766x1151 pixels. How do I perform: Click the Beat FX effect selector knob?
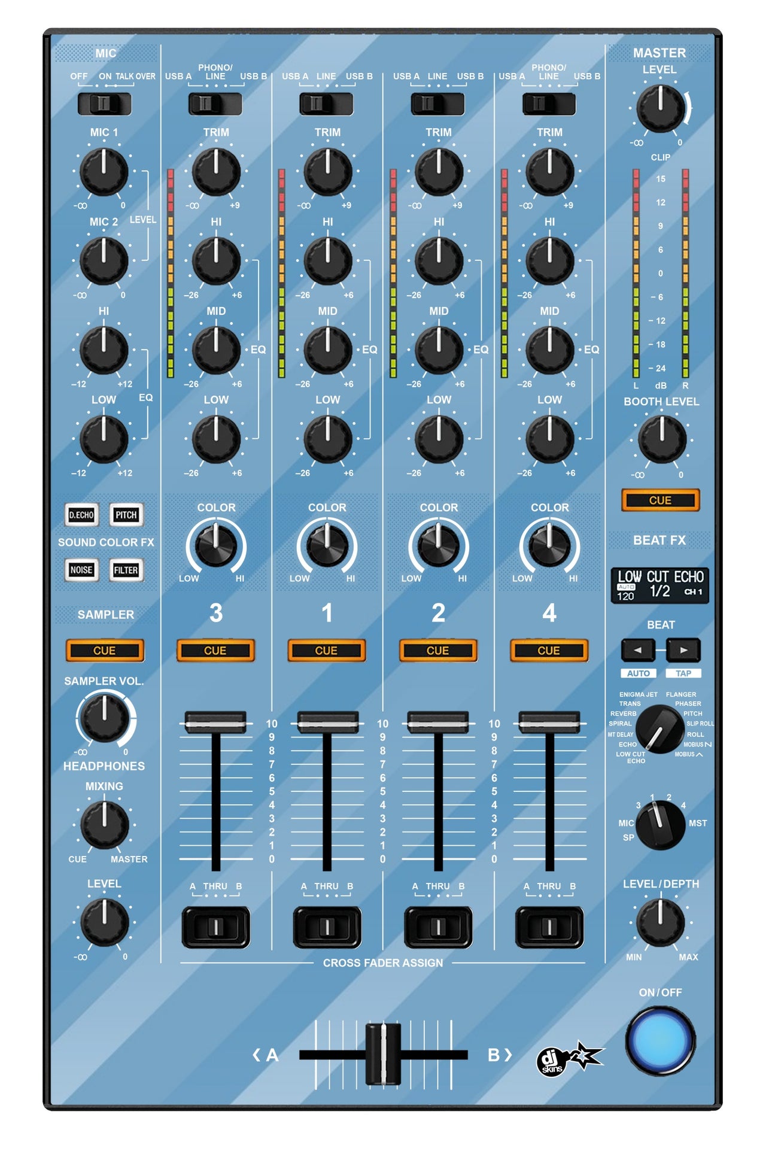tap(660, 729)
